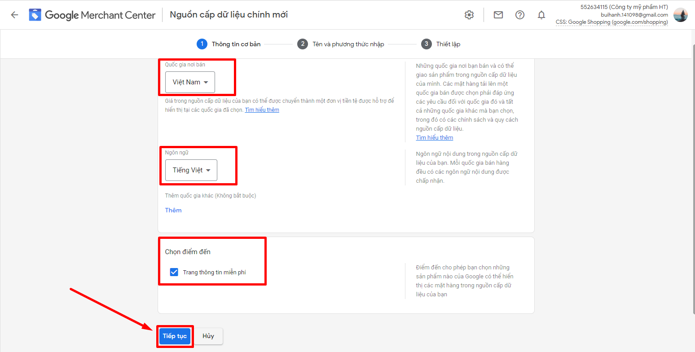This screenshot has height=352, width=695.
Task: Go to Thông tin cơ bản step
Action: 236,44
